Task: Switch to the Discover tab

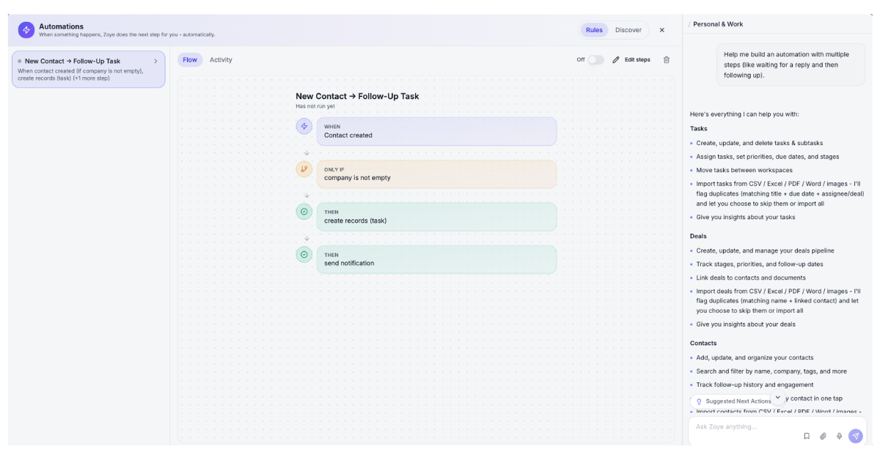Action: coord(628,30)
